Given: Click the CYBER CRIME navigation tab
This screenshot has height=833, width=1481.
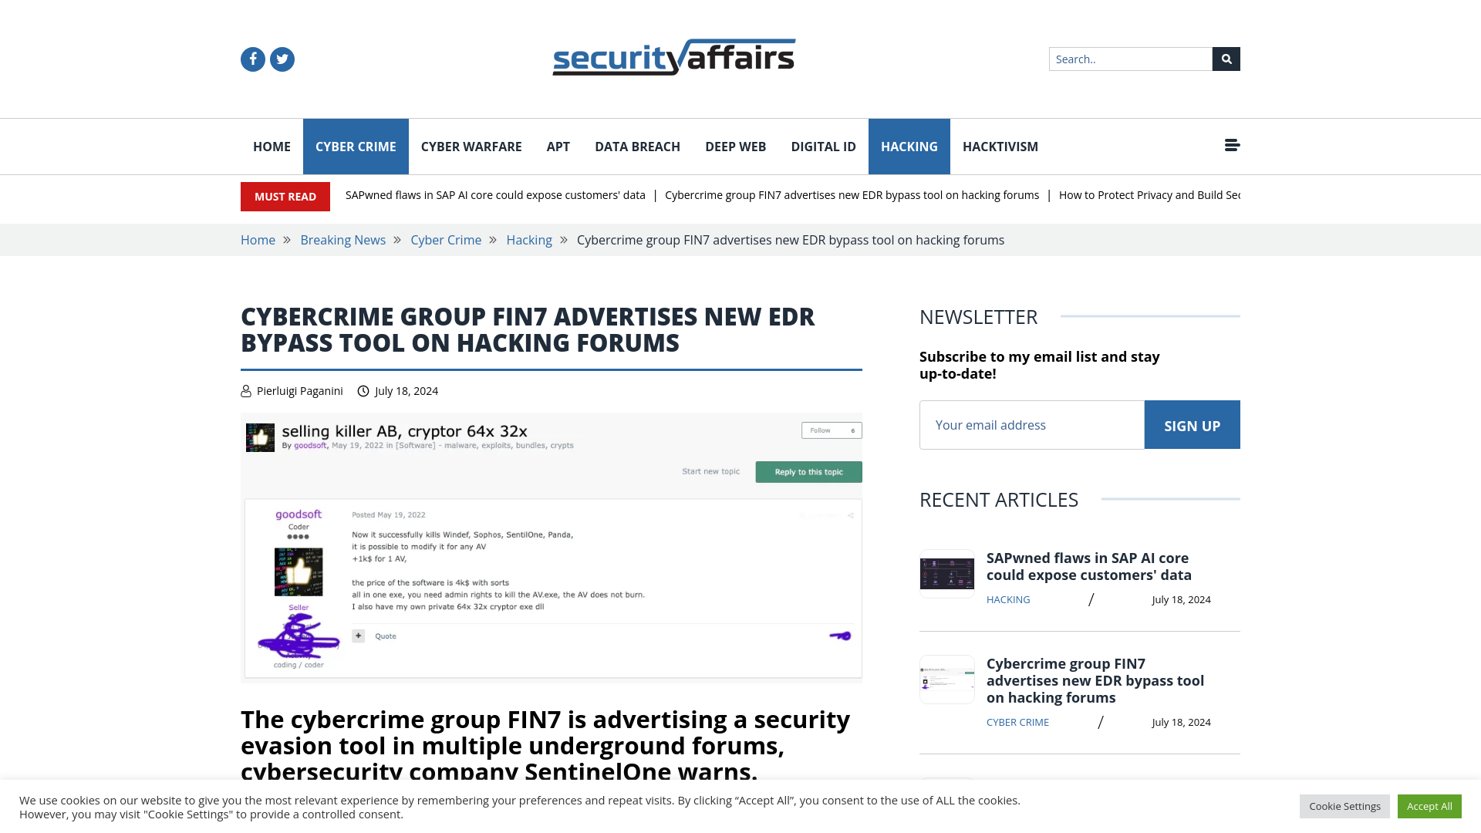Looking at the screenshot, I should tap(355, 147).
